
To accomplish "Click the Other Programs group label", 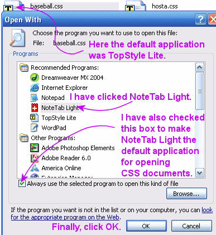I will pos(53,138).
